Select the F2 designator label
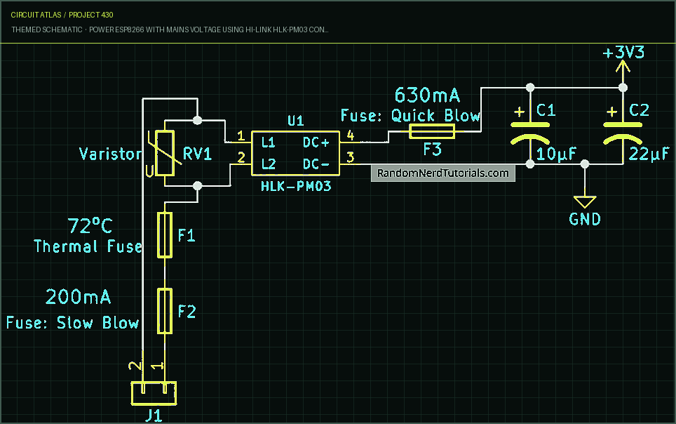The width and height of the screenshot is (676, 424). click(187, 311)
